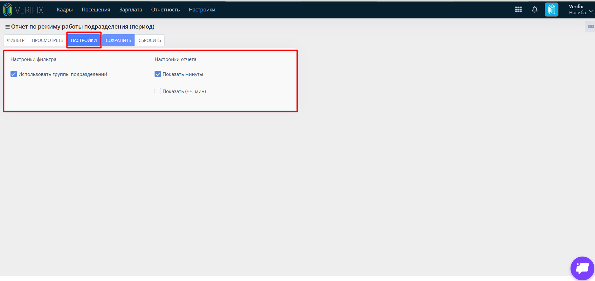Click the language switch icon at right edge
The image size is (595, 281).
tap(591, 26)
